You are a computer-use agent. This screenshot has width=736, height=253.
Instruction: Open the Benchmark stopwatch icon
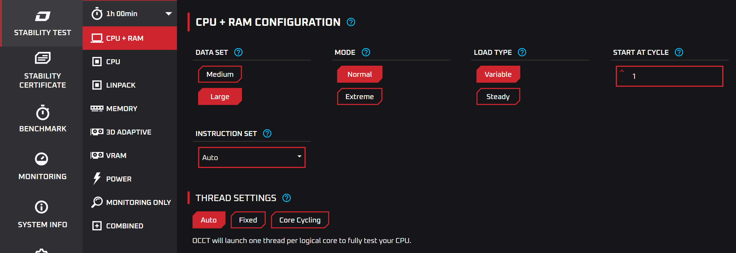tap(43, 113)
